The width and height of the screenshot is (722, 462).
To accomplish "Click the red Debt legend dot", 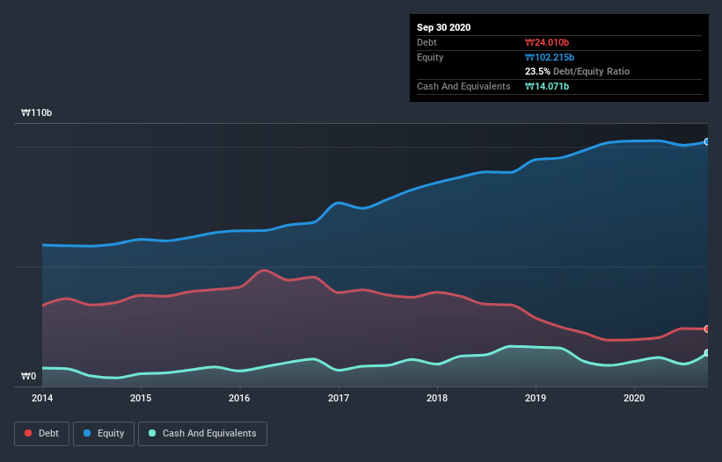I will [x=28, y=433].
